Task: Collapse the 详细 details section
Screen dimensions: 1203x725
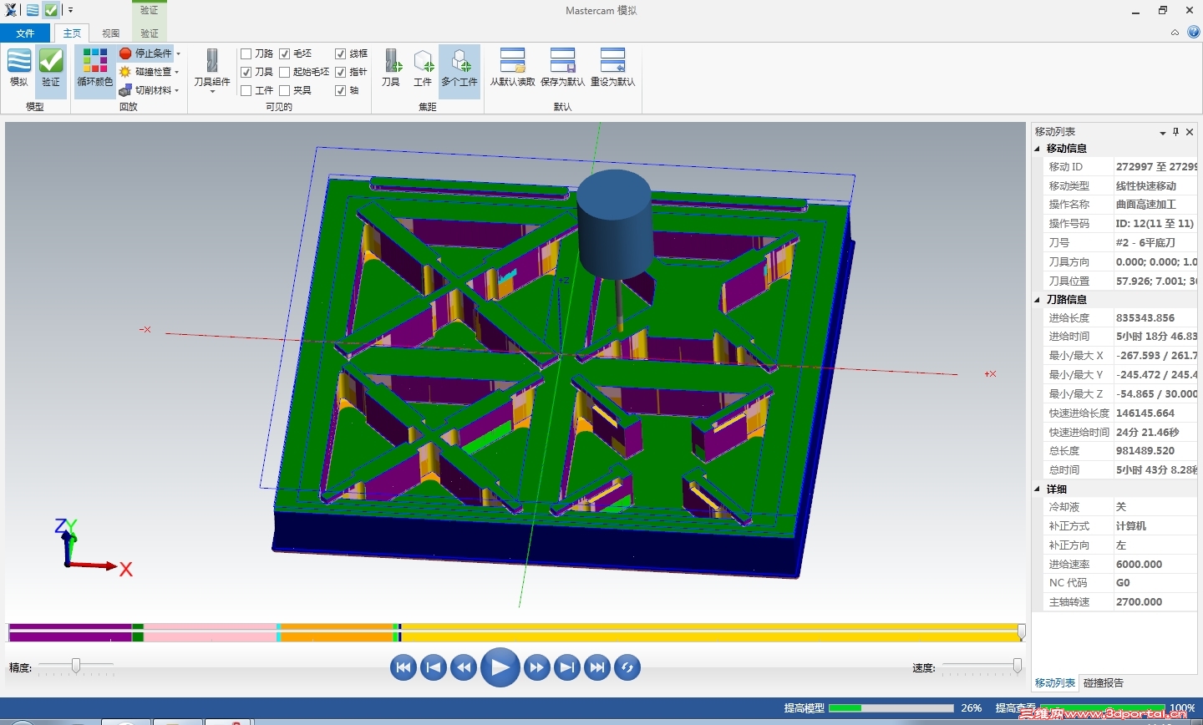Action: tap(1038, 489)
